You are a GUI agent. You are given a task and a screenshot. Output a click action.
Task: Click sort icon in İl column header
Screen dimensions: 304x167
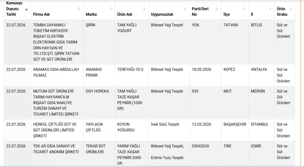click(270, 9)
